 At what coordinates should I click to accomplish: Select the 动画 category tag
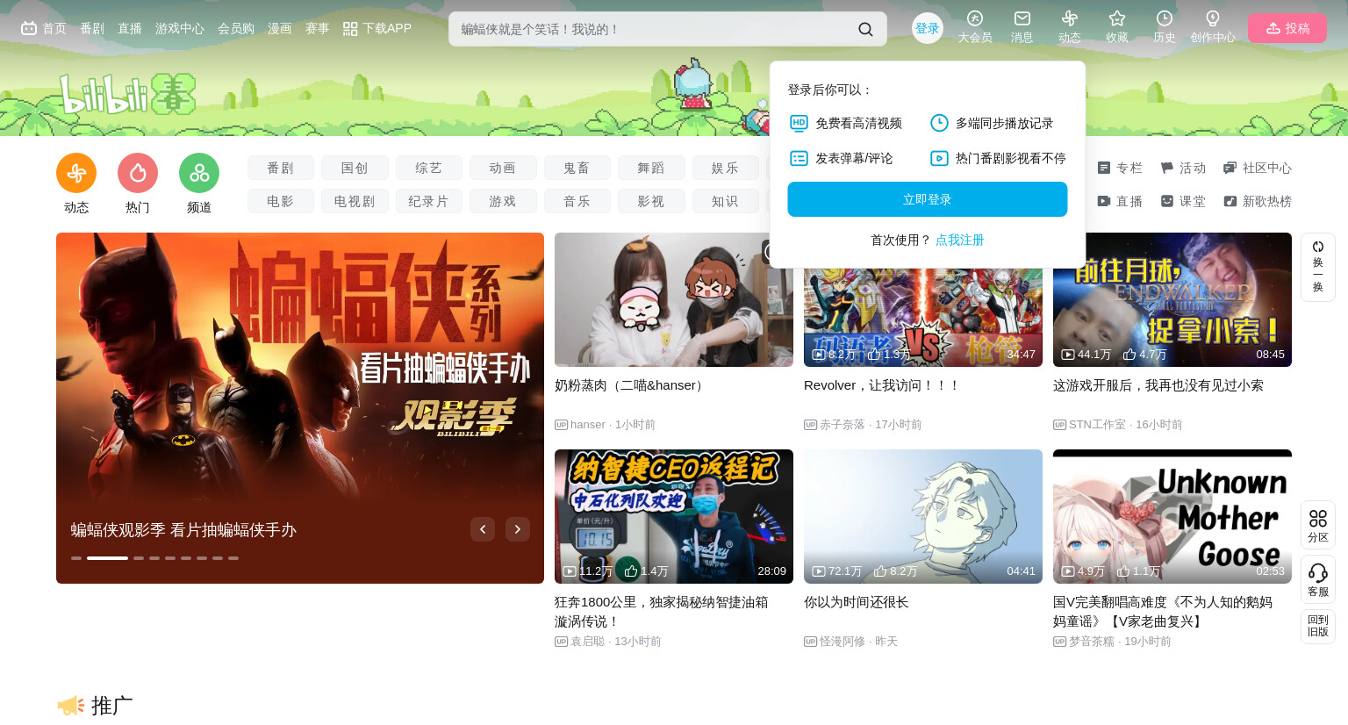503,168
